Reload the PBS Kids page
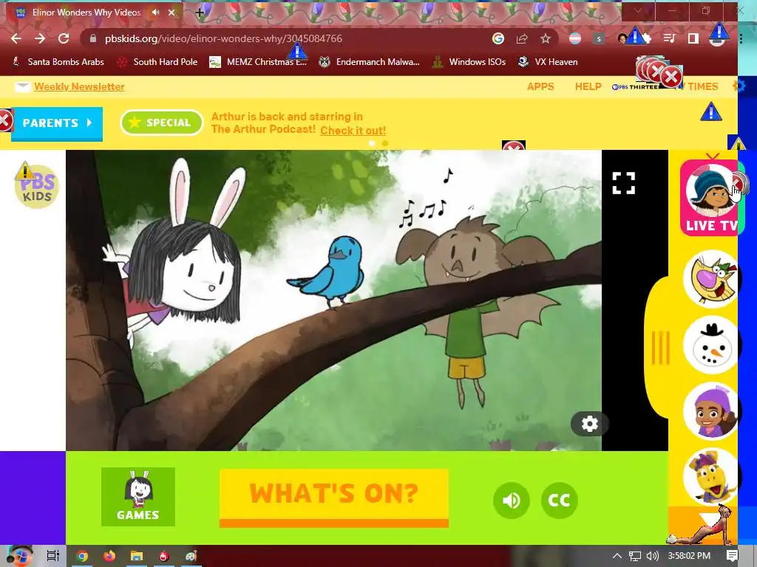The width and height of the screenshot is (757, 567). 64,38
